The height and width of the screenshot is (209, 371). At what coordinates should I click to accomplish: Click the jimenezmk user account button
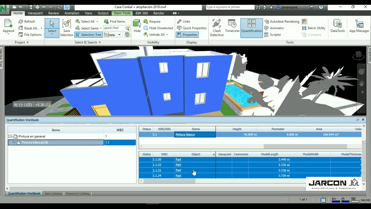291,7
